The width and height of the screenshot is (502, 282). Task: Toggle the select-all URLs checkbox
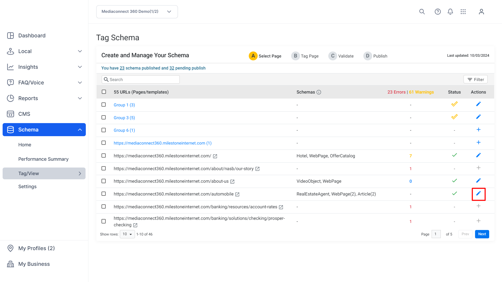(x=104, y=92)
